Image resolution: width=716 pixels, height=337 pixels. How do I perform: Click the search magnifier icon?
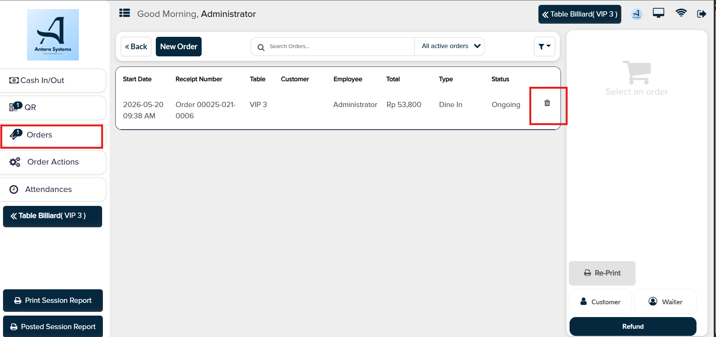click(x=261, y=47)
